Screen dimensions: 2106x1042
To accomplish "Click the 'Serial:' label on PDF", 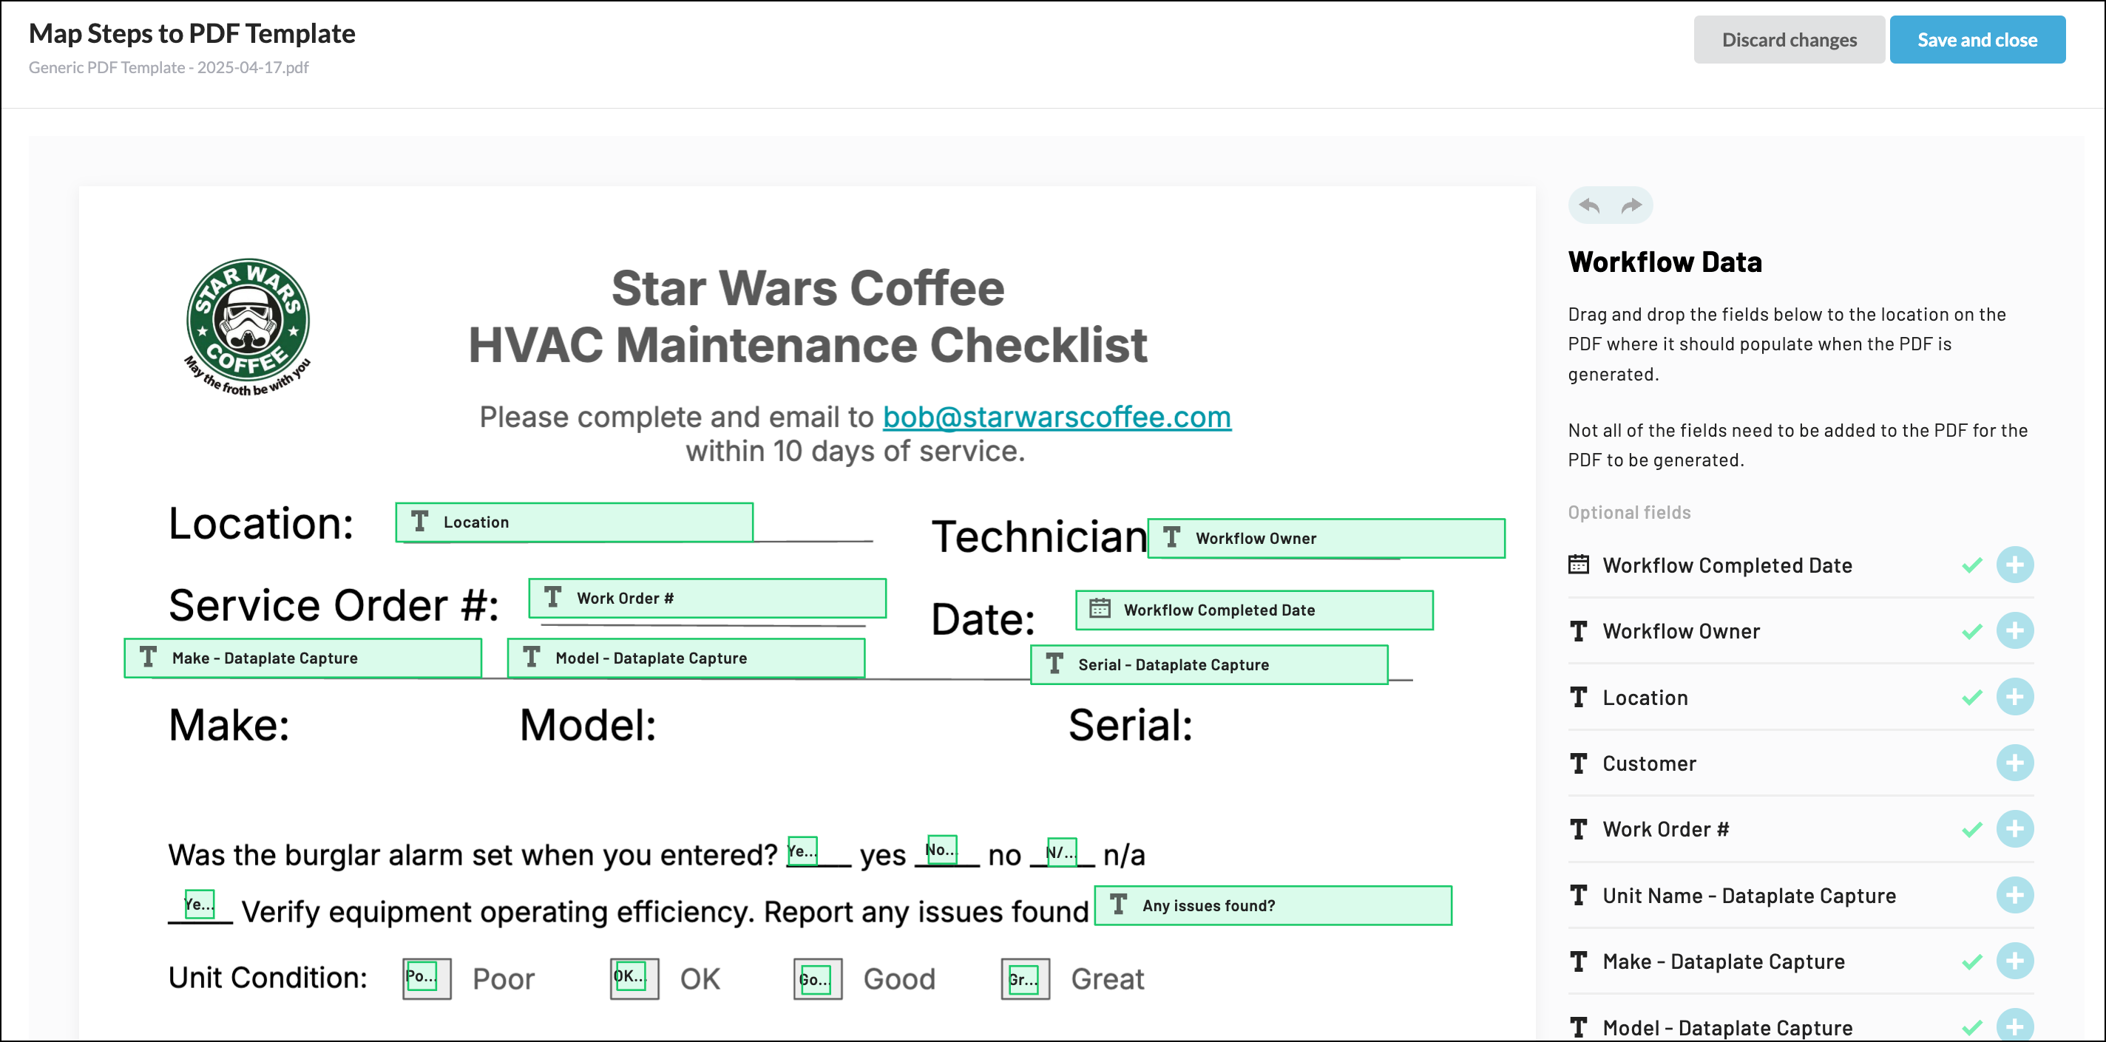I will point(1131,726).
